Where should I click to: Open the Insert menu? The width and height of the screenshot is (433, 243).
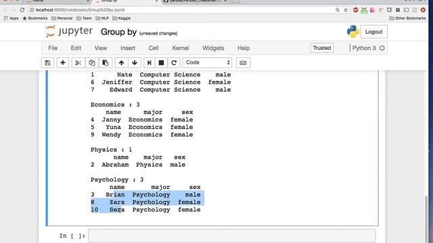point(128,48)
